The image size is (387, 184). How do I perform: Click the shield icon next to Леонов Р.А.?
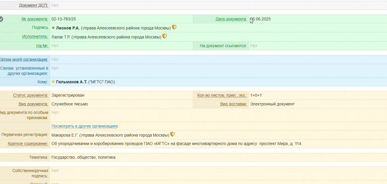pyautogui.click(x=174, y=27)
